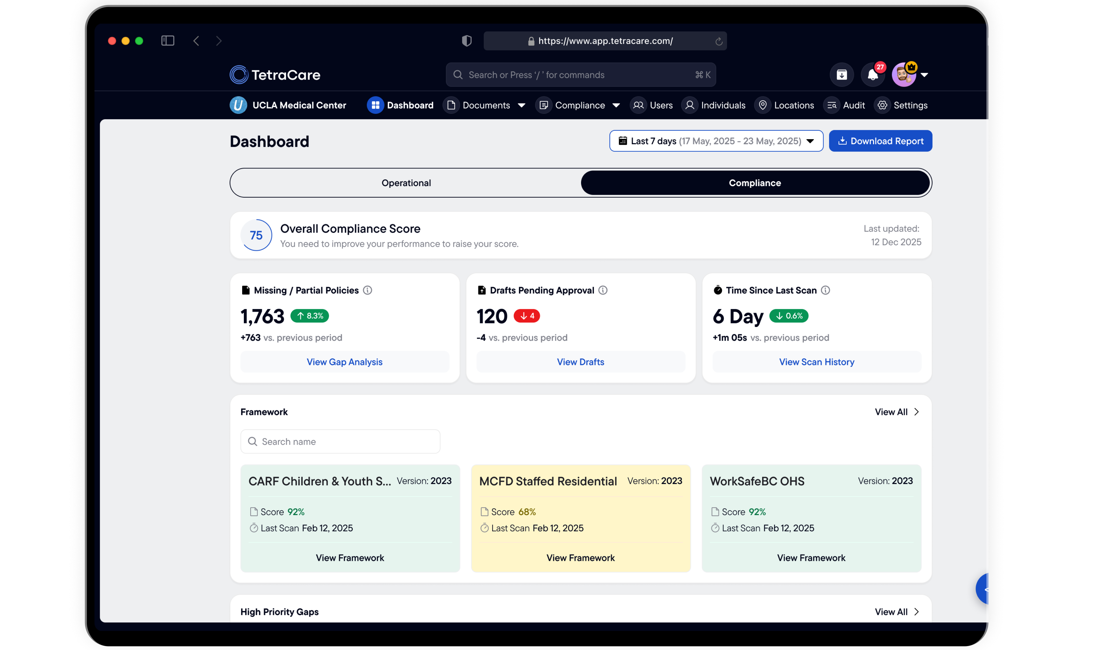The width and height of the screenshot is (1107, 650).
Task: Open the Locations nav item
Action: [x=785, y=105]
